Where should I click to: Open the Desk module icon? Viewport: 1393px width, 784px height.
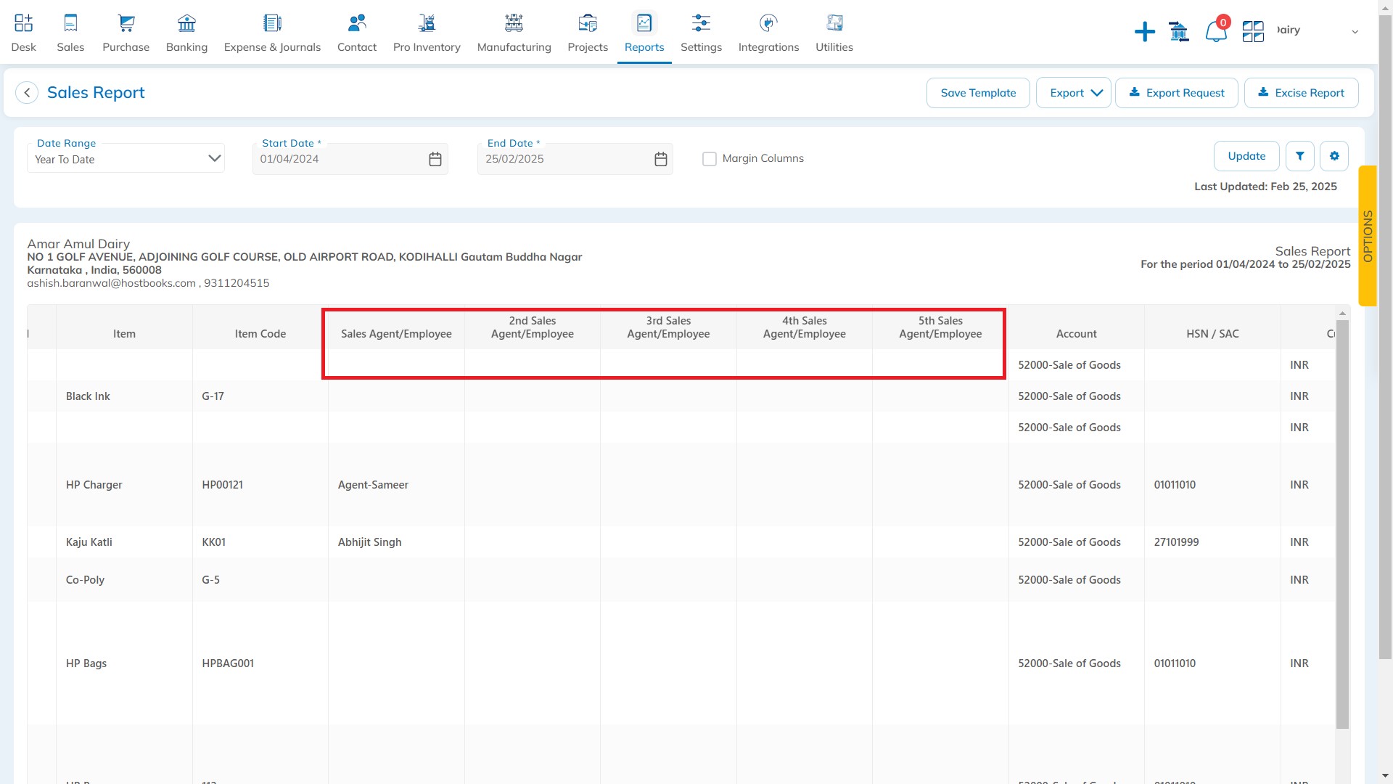pyautogui.click(x=23, y=23)
